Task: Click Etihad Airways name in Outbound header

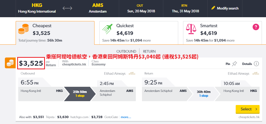Action: click(x=115, y=74)
